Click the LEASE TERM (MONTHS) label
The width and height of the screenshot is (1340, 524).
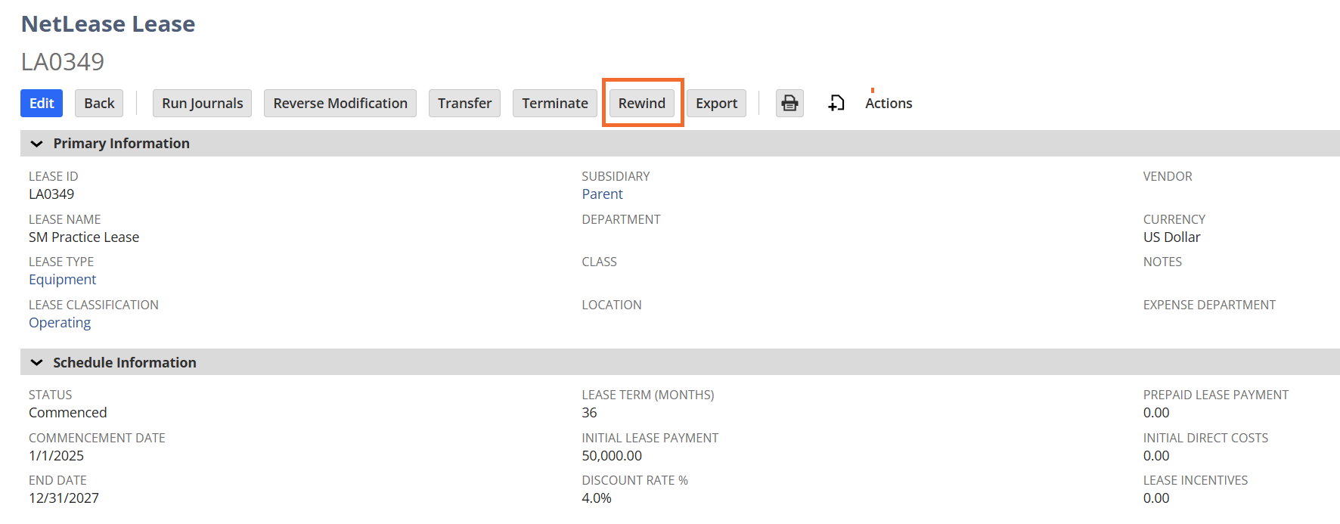click(x=648, y=395)
